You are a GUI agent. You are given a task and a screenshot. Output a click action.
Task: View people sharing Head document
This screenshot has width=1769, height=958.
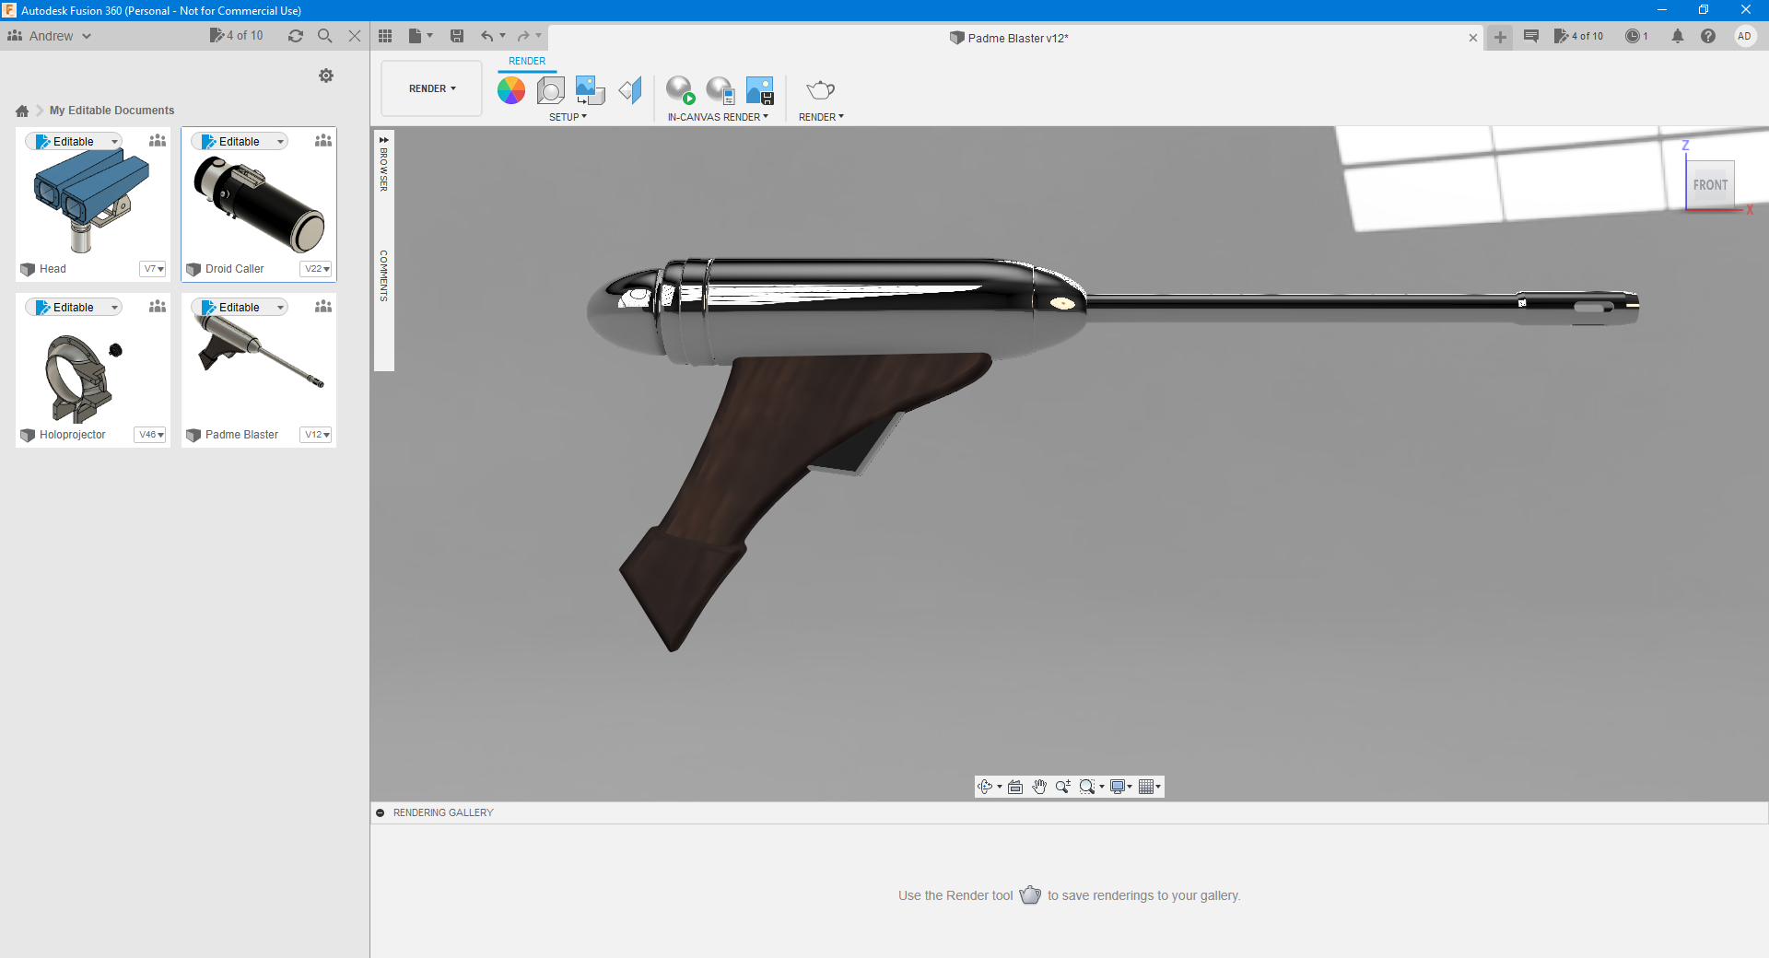[158, 141]
